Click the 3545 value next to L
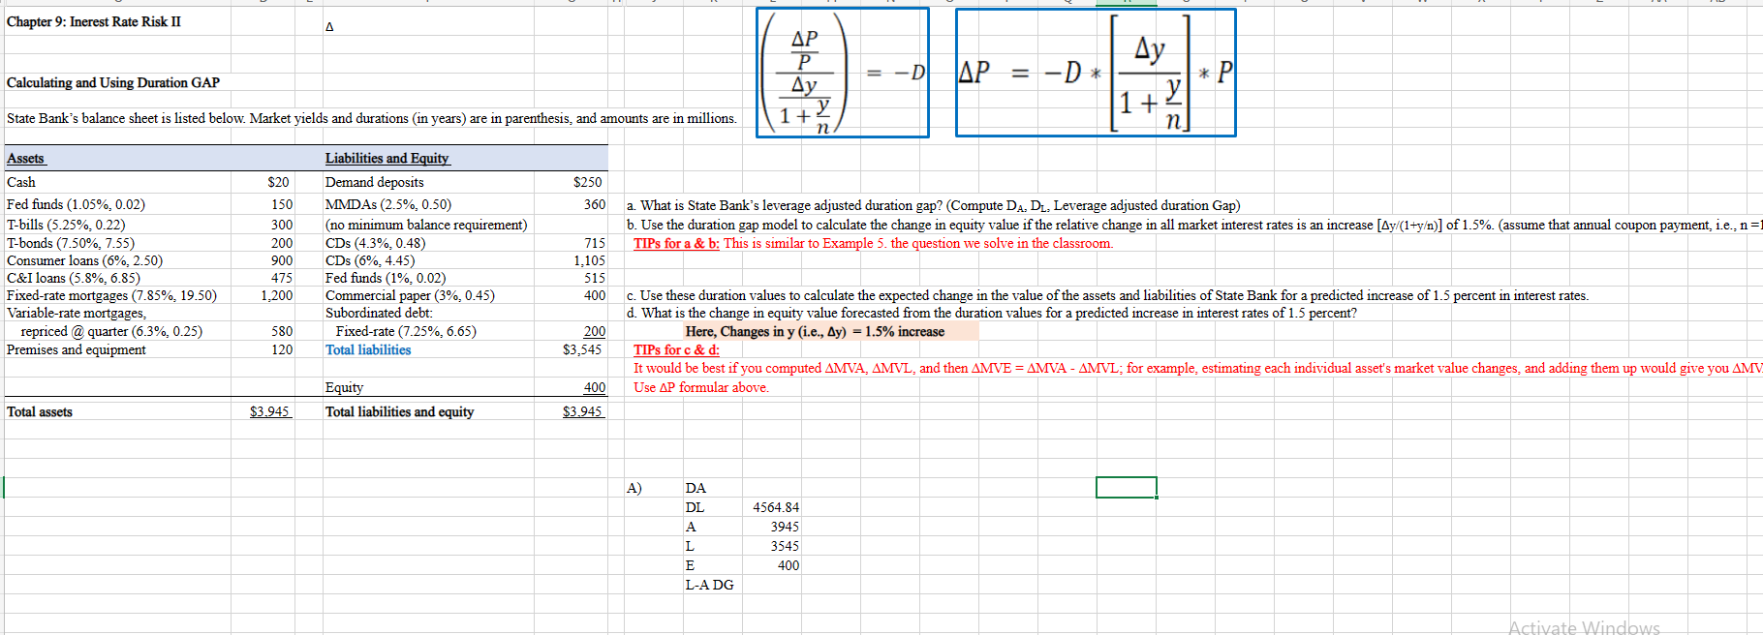Viewport: 1763px width, 635px height. pos(785,546)
